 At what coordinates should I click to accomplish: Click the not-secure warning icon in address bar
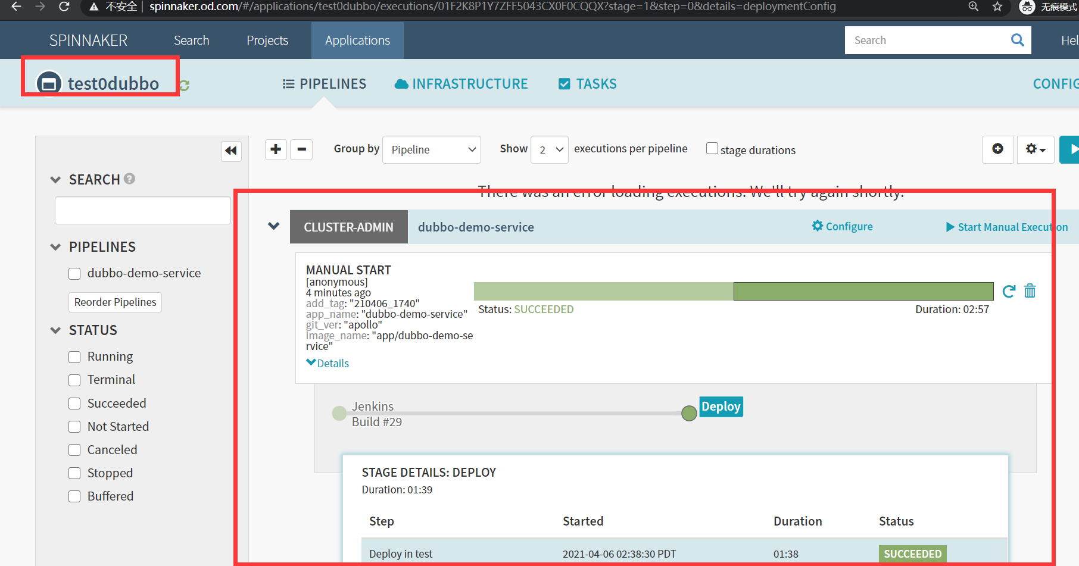pyautogui.click(x=93, y=7)
